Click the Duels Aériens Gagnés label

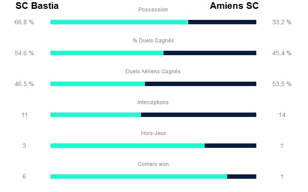click(153, 72)
